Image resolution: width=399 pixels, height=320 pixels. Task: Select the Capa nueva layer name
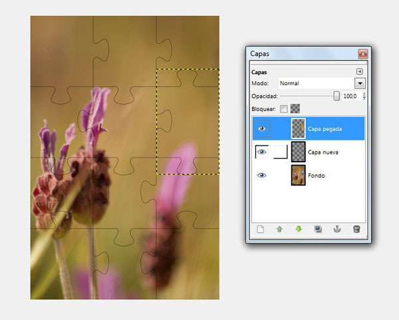click(323, 152)
